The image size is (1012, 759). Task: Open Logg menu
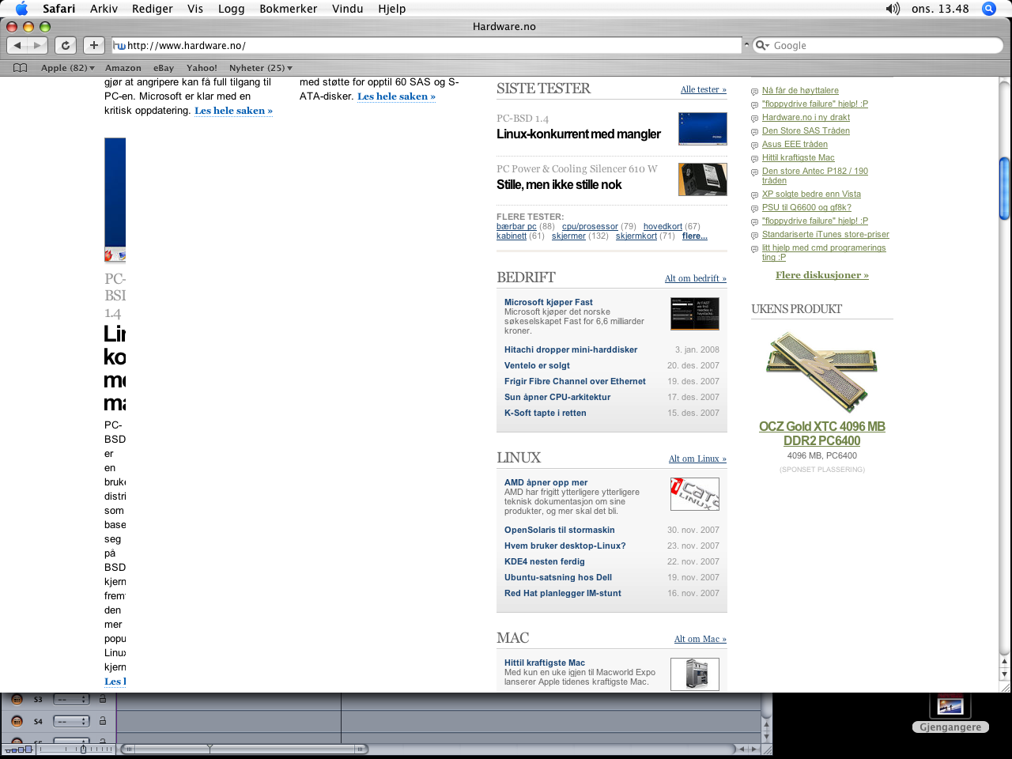coord(231,9)
